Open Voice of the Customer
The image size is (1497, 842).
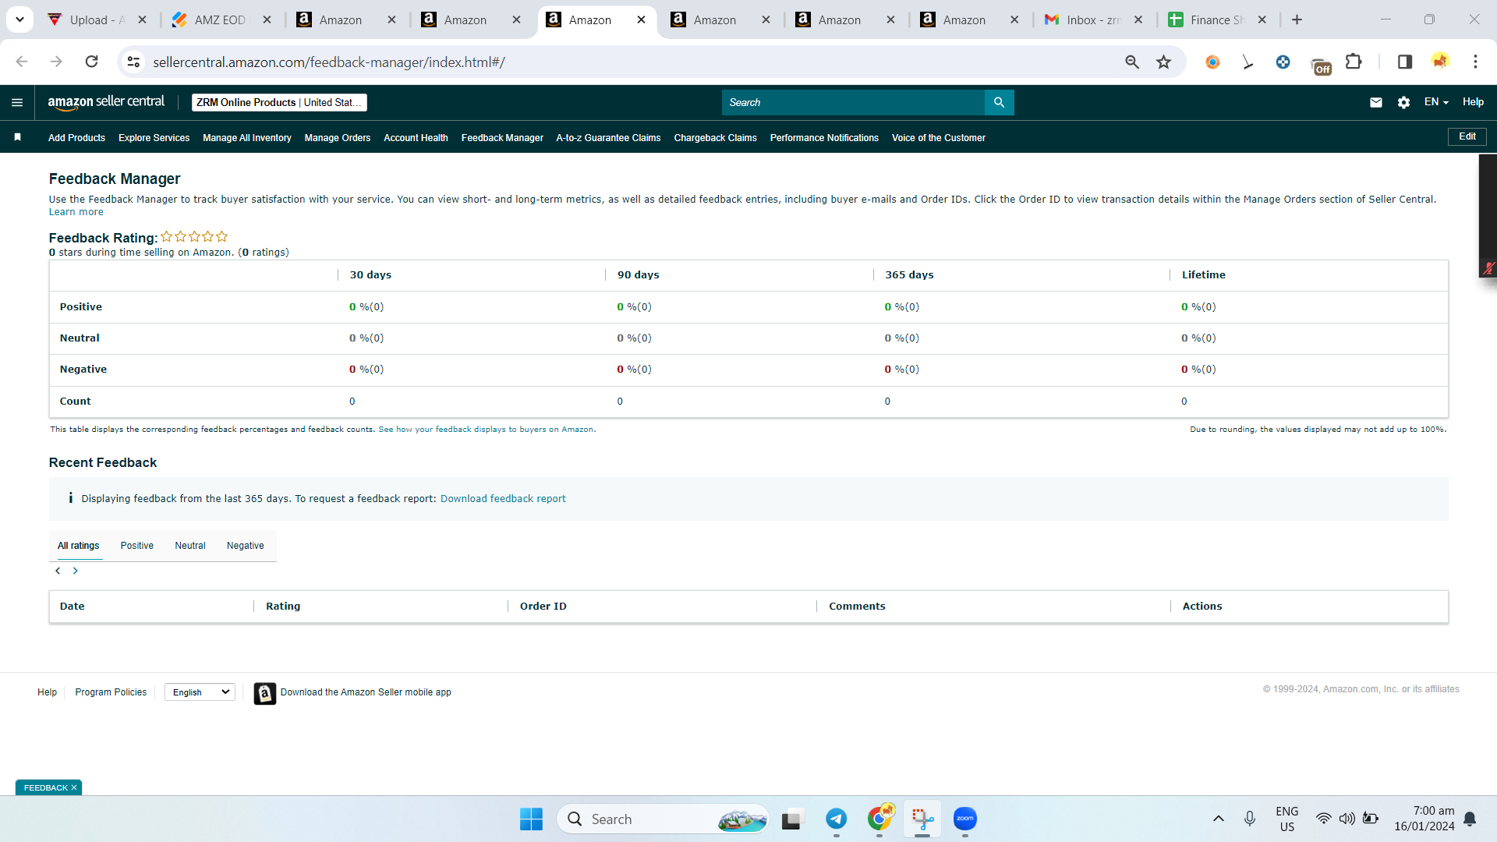939,138
